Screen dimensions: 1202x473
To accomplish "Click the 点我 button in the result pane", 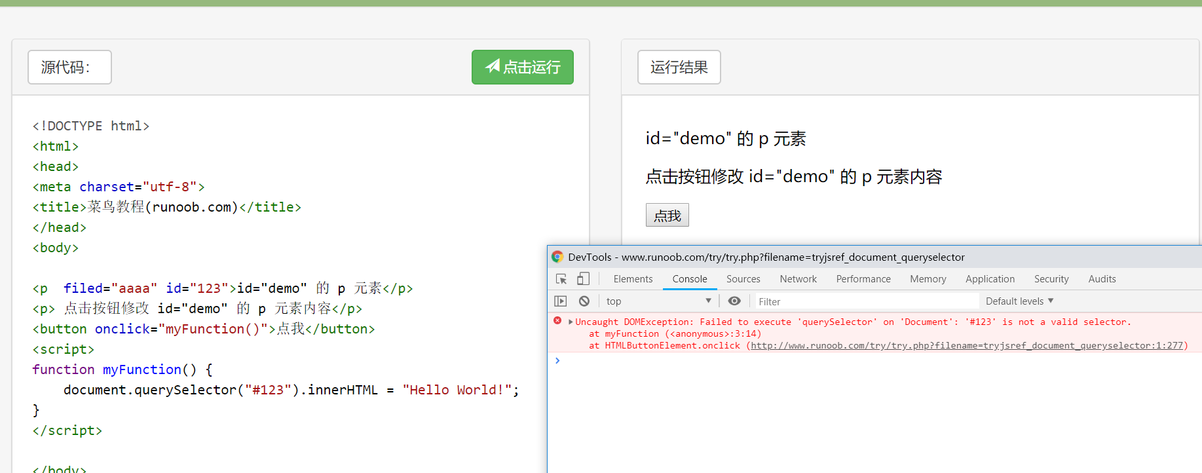I will click(x=667, y=215).
